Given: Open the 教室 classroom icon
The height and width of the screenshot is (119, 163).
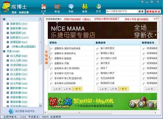Looking at the screenshot, I should pos(57,7).
